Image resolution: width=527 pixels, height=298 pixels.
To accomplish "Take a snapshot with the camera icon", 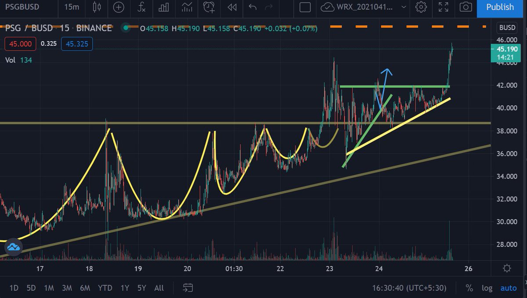I will click(466, 7).
